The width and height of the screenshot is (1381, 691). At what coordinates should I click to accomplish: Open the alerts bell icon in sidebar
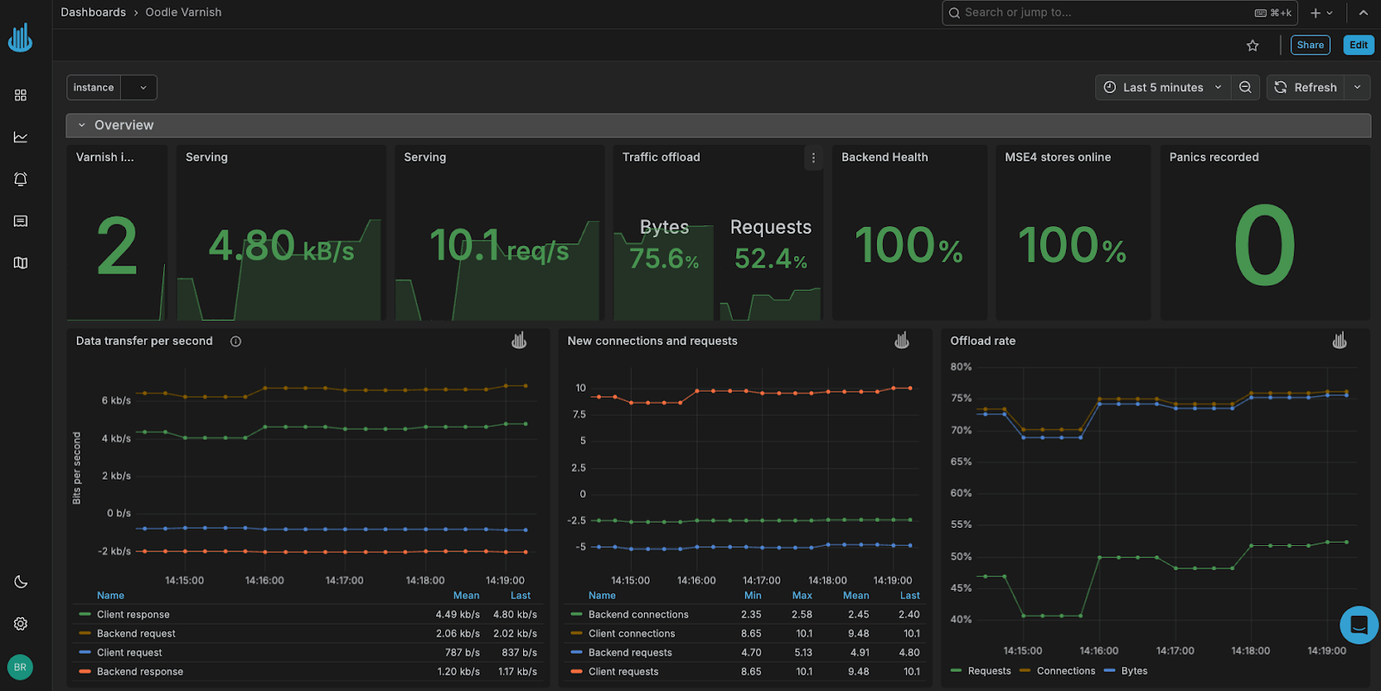(21, 179)
